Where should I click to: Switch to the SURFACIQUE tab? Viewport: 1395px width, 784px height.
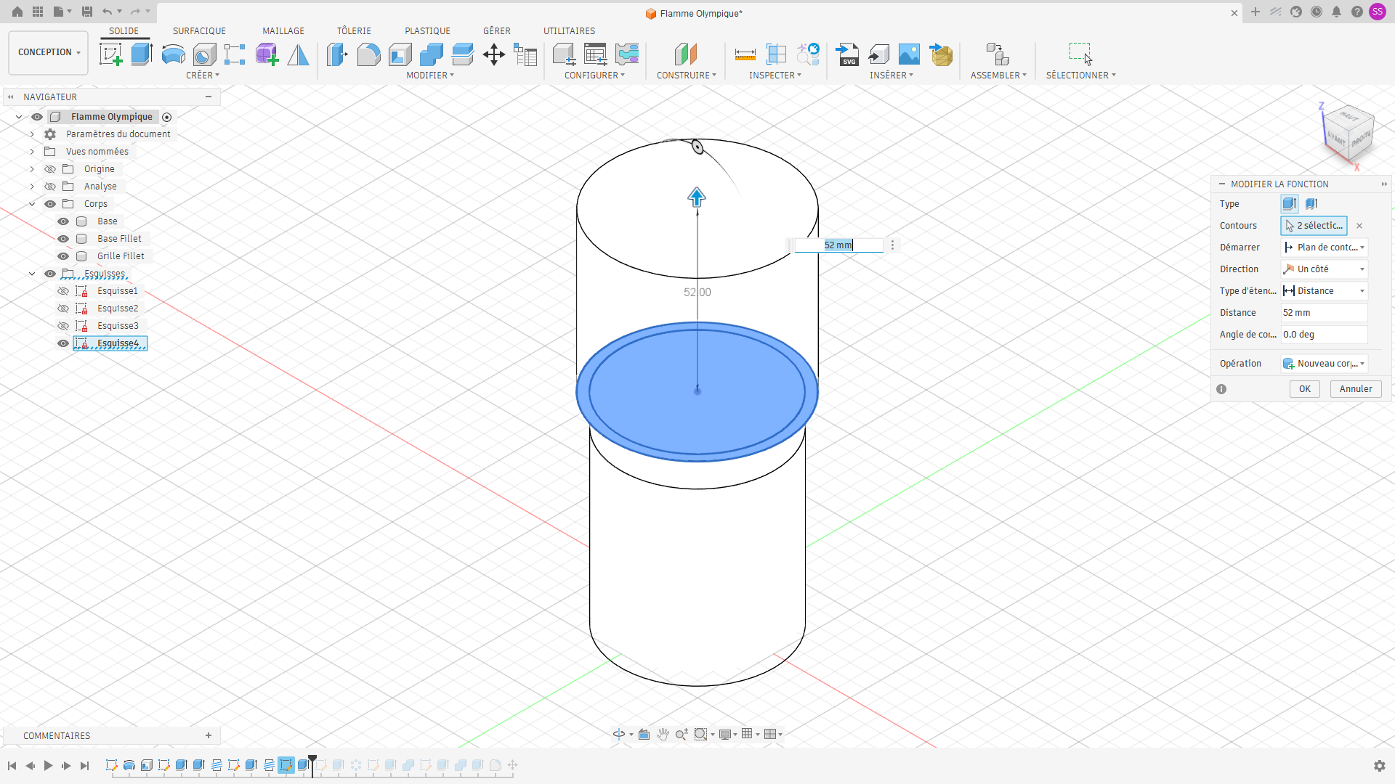pos(199,31)
